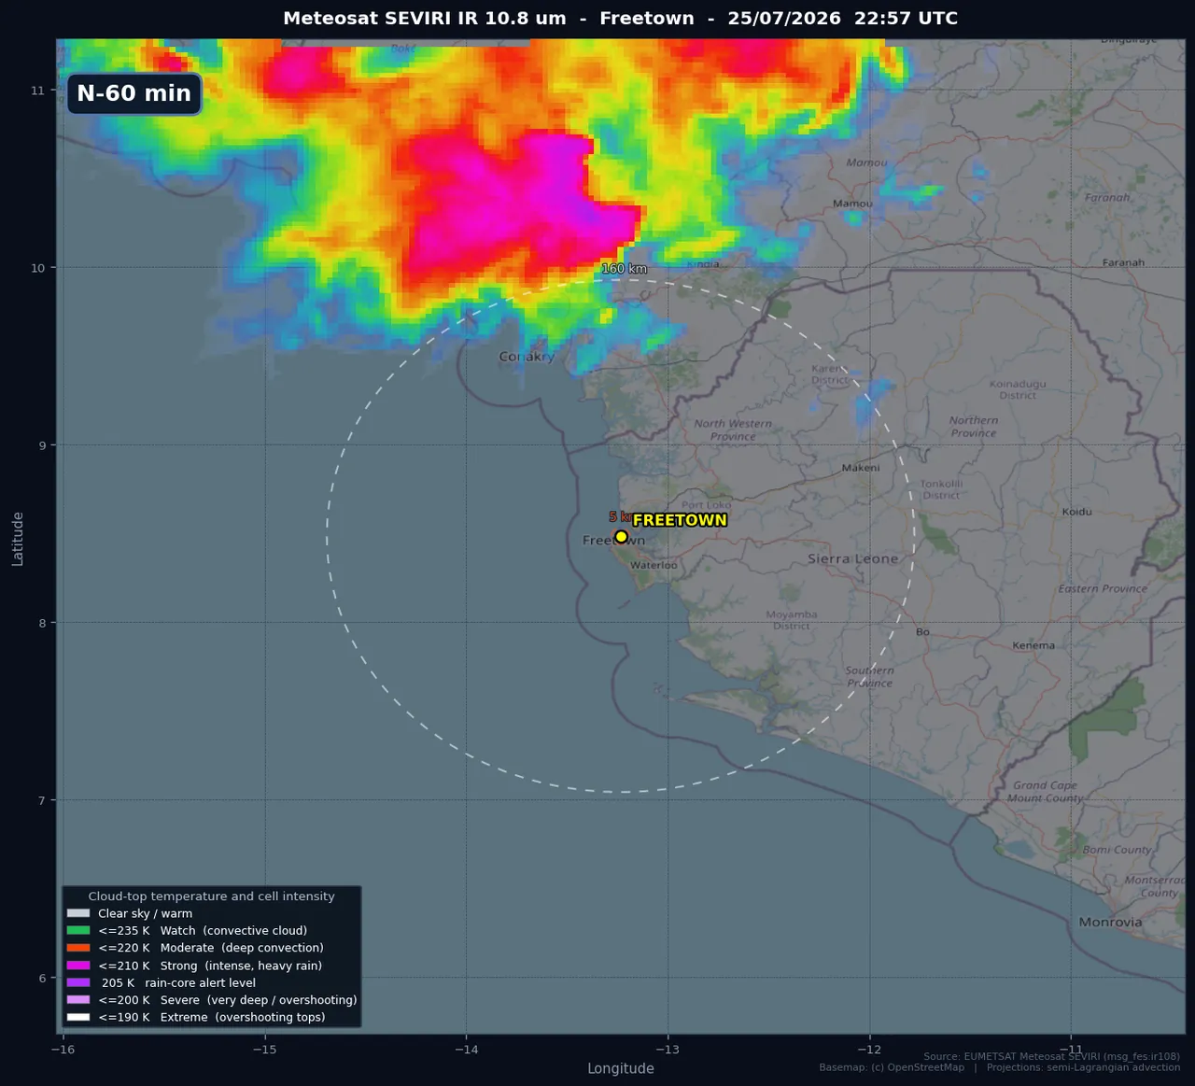Click 'Moderate (deep convection)' legend text
The height and width of the screenshot is (1086, 1195).
(x=242, y=948)
